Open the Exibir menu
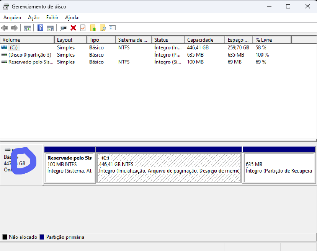Image resolution: width=317 pixels, height=251 pixels. pyautogui.click(x=52, y=18)
